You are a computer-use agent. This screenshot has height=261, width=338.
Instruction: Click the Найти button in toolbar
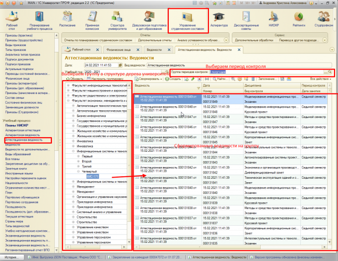click(220, 79)
